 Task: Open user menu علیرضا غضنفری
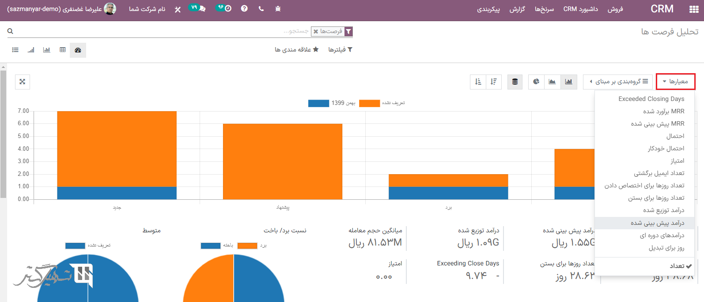[62, 9]
